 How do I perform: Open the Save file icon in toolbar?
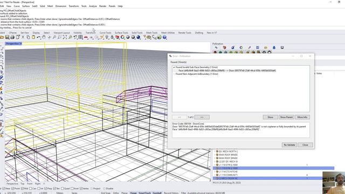(7, 37)
